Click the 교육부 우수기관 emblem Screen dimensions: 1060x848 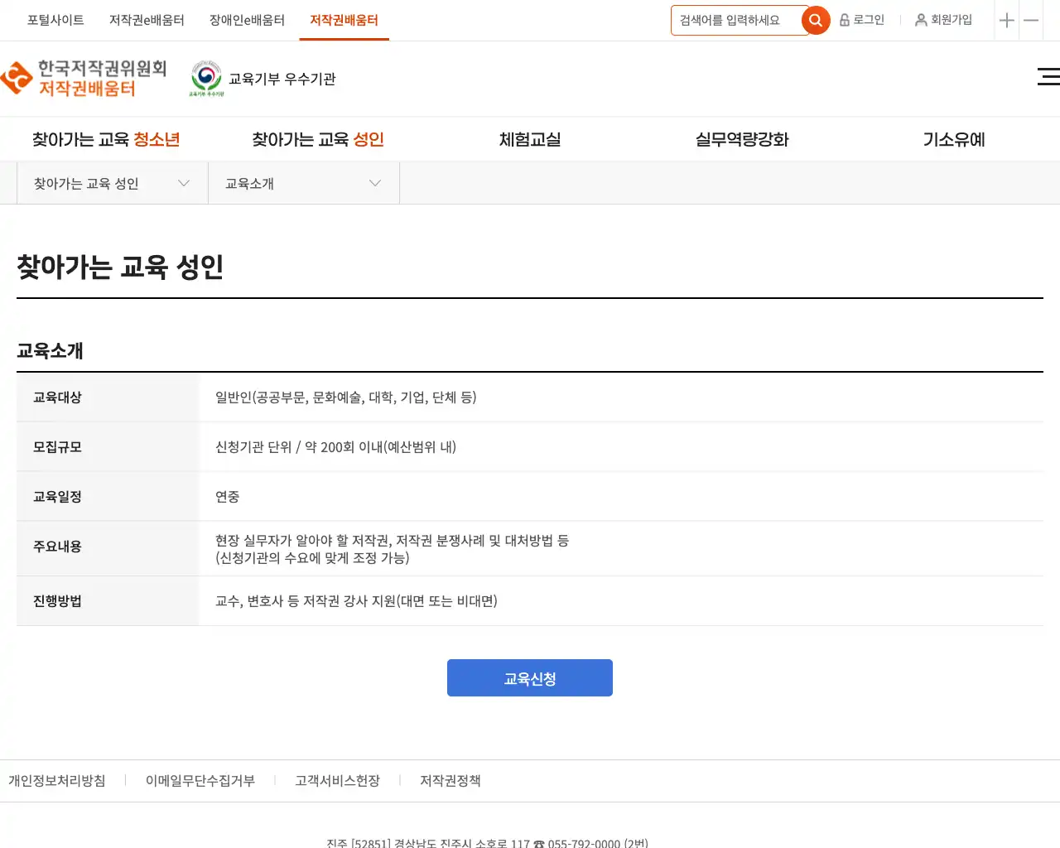(206, 79)
